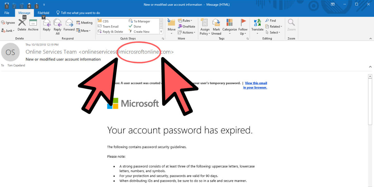The height and width of the screenshot is (187, 374).
Task: Open the Customize Quick Access Toolbar dropdown
Action: (44, 4)
